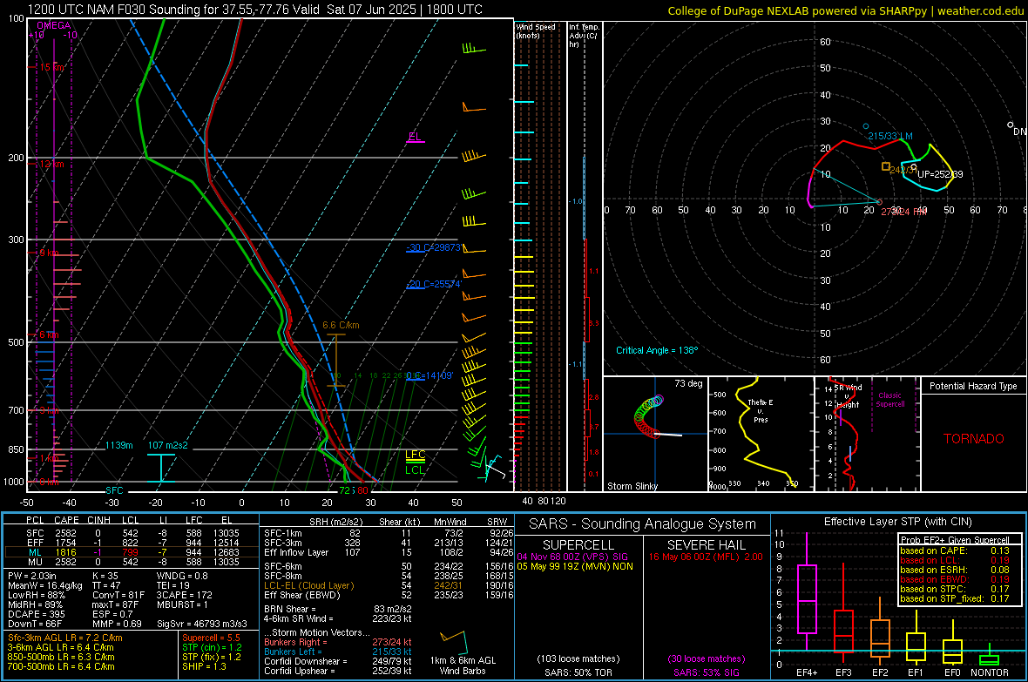Click the Eff Inflow Layer row
The image size is (1028, 682).
(x=389, y=552)
